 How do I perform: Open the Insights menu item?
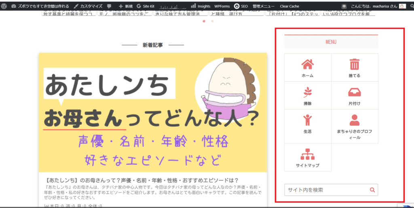201,6
